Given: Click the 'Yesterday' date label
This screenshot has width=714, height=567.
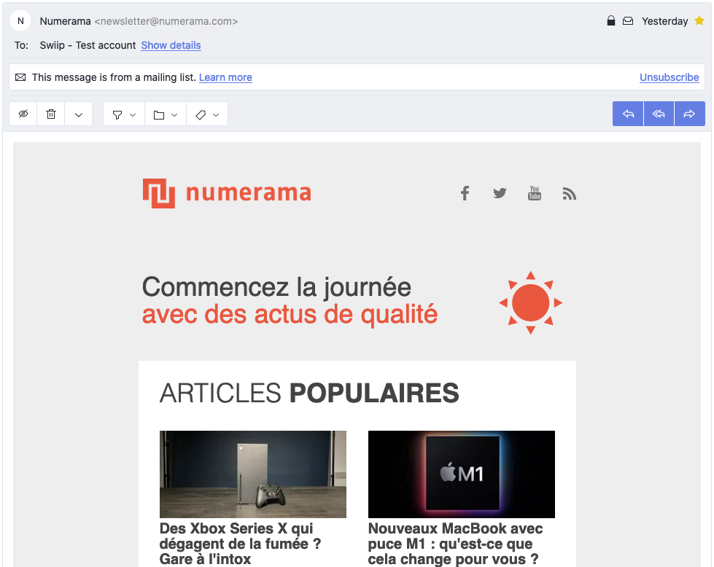Looking at the screenshot, I should coord(665,21).
